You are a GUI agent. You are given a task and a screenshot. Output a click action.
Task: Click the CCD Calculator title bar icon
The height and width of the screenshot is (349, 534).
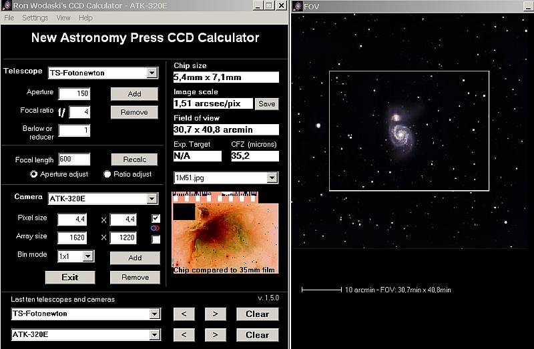[6, 5]
